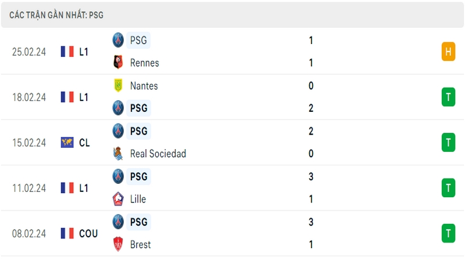Click the Champions League world flag icon

point(67,142)
